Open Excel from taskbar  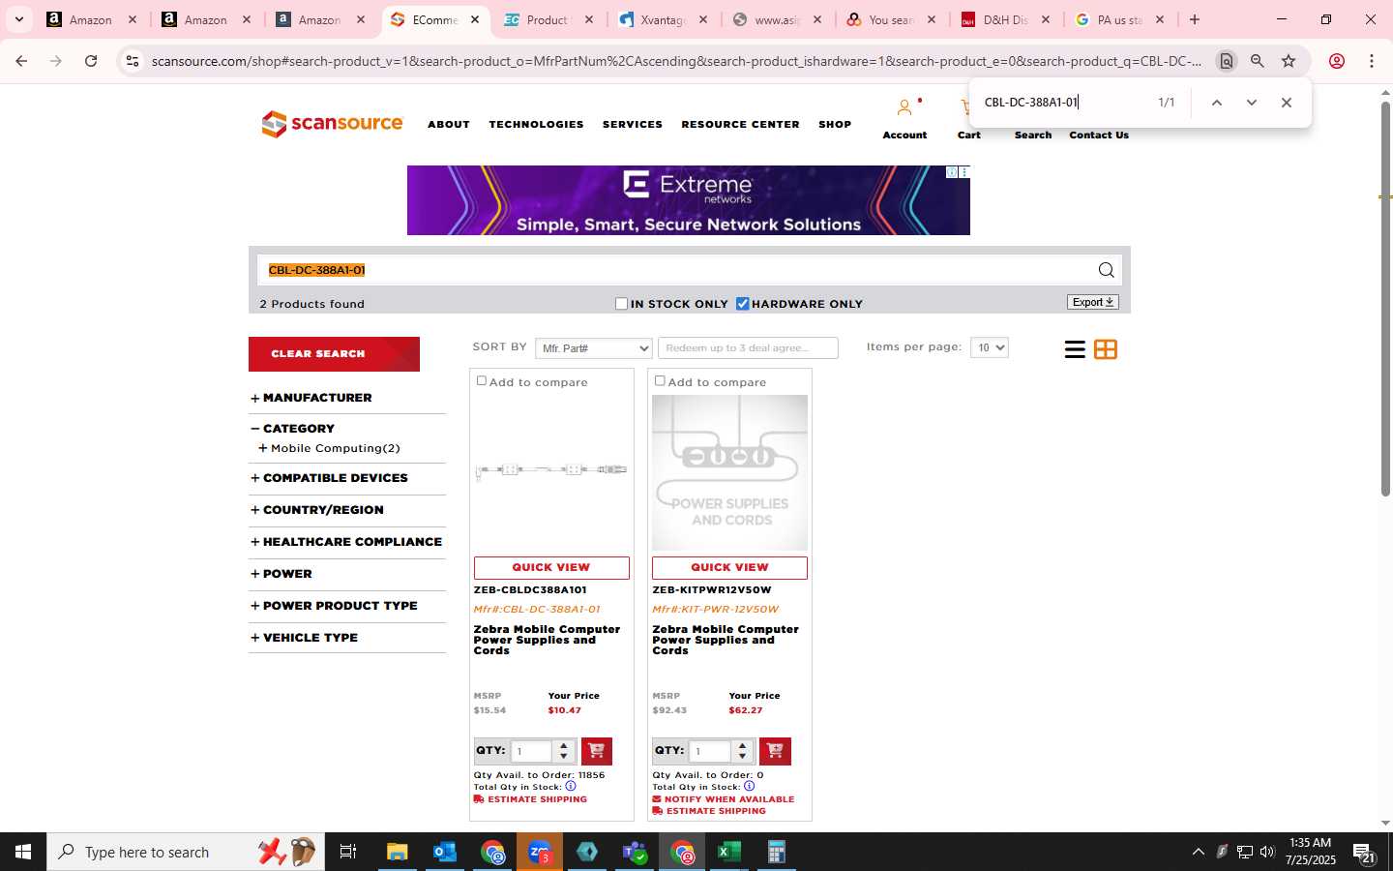[728, 852]
